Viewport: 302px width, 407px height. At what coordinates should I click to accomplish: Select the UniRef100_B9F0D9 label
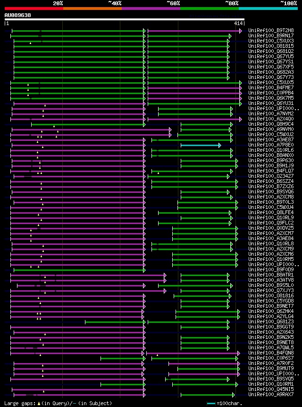pyautogui.click(x=271, y=269)
